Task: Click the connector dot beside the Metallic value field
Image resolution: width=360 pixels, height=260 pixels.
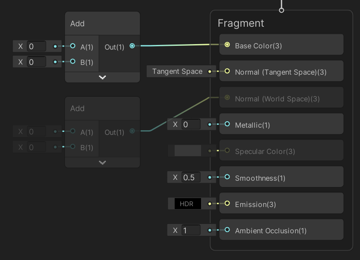Action: (209, 124)
